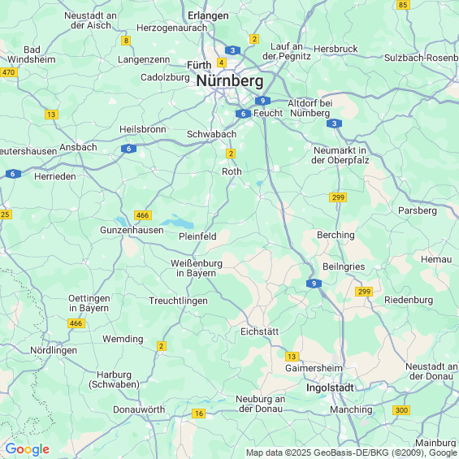Select the Erlangen city label
The width and height of the screenshot is (459, 459).
click(x=208, y=15)
